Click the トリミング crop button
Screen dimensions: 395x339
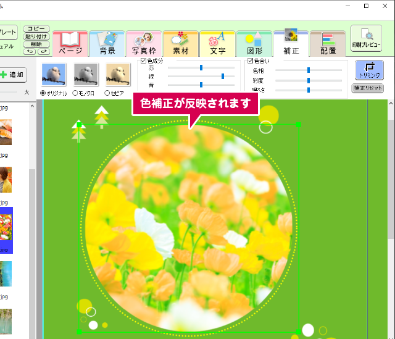[369, 70]
